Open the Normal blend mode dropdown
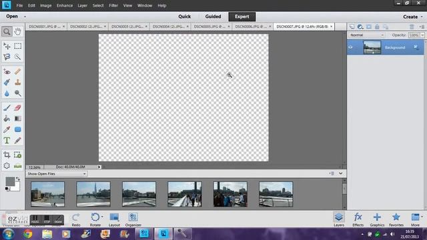This screenshot has width=427, height=240. (x=366, y=35)
